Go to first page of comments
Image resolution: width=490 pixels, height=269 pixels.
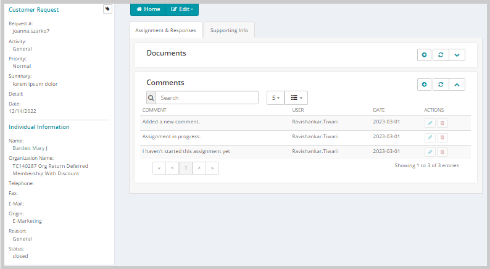159,168
